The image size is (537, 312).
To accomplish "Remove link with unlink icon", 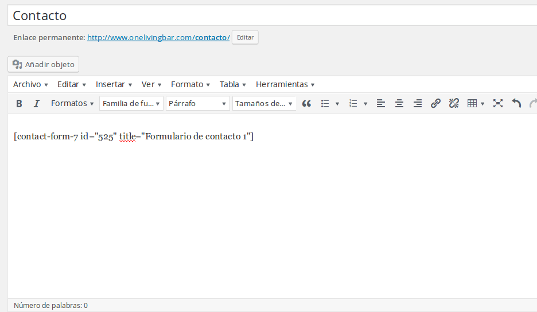I will coord(454,103).
